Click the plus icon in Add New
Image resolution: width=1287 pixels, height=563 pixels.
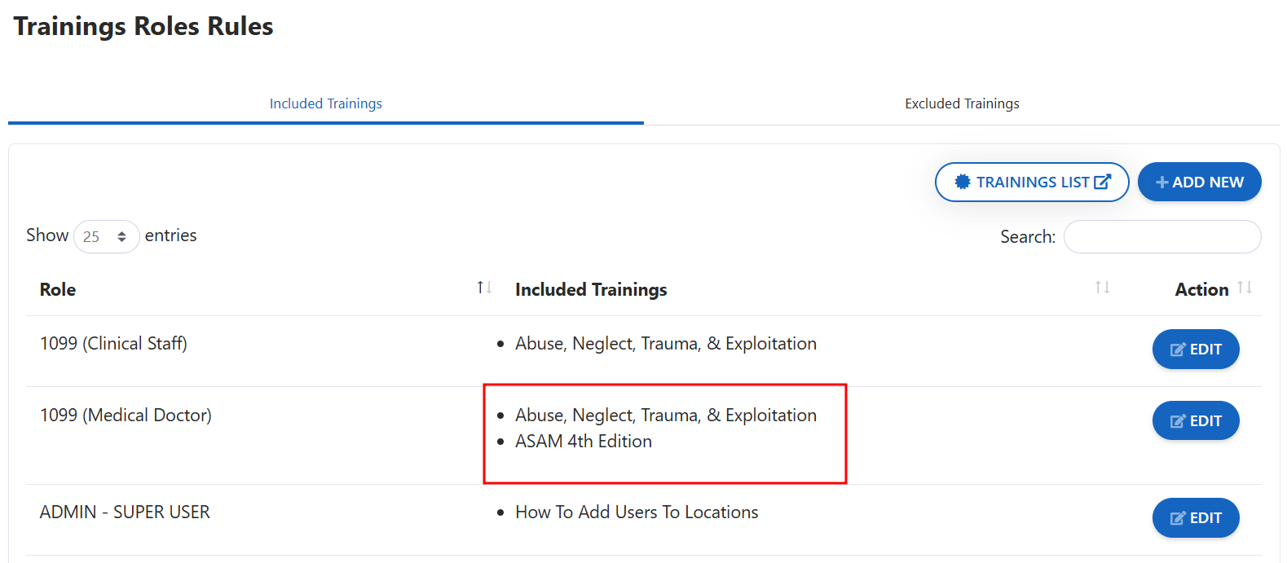1162,183
